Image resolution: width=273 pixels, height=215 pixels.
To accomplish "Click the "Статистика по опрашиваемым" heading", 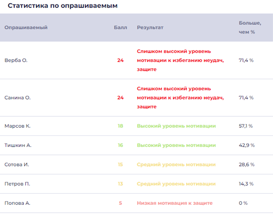I will pos(63,6).
